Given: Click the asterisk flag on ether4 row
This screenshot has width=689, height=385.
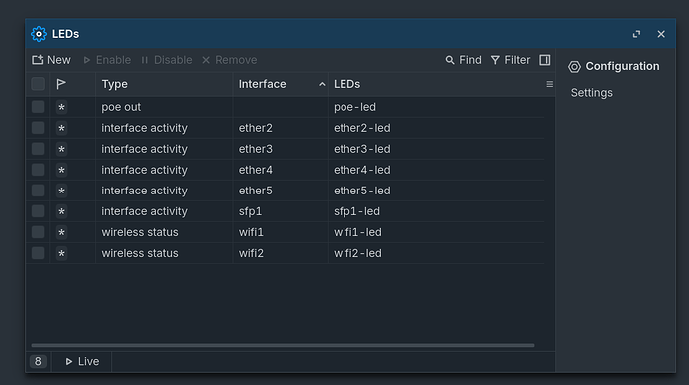Looking at the screenshot, I should [62, 170].
